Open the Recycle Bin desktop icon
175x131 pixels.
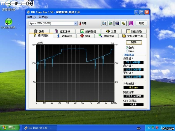click(9, 7)
